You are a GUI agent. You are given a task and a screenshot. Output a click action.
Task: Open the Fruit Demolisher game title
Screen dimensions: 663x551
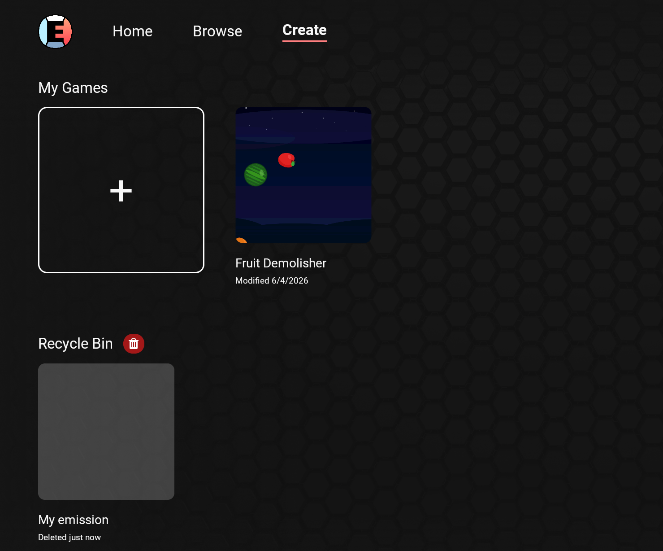[x=281, y=263]
